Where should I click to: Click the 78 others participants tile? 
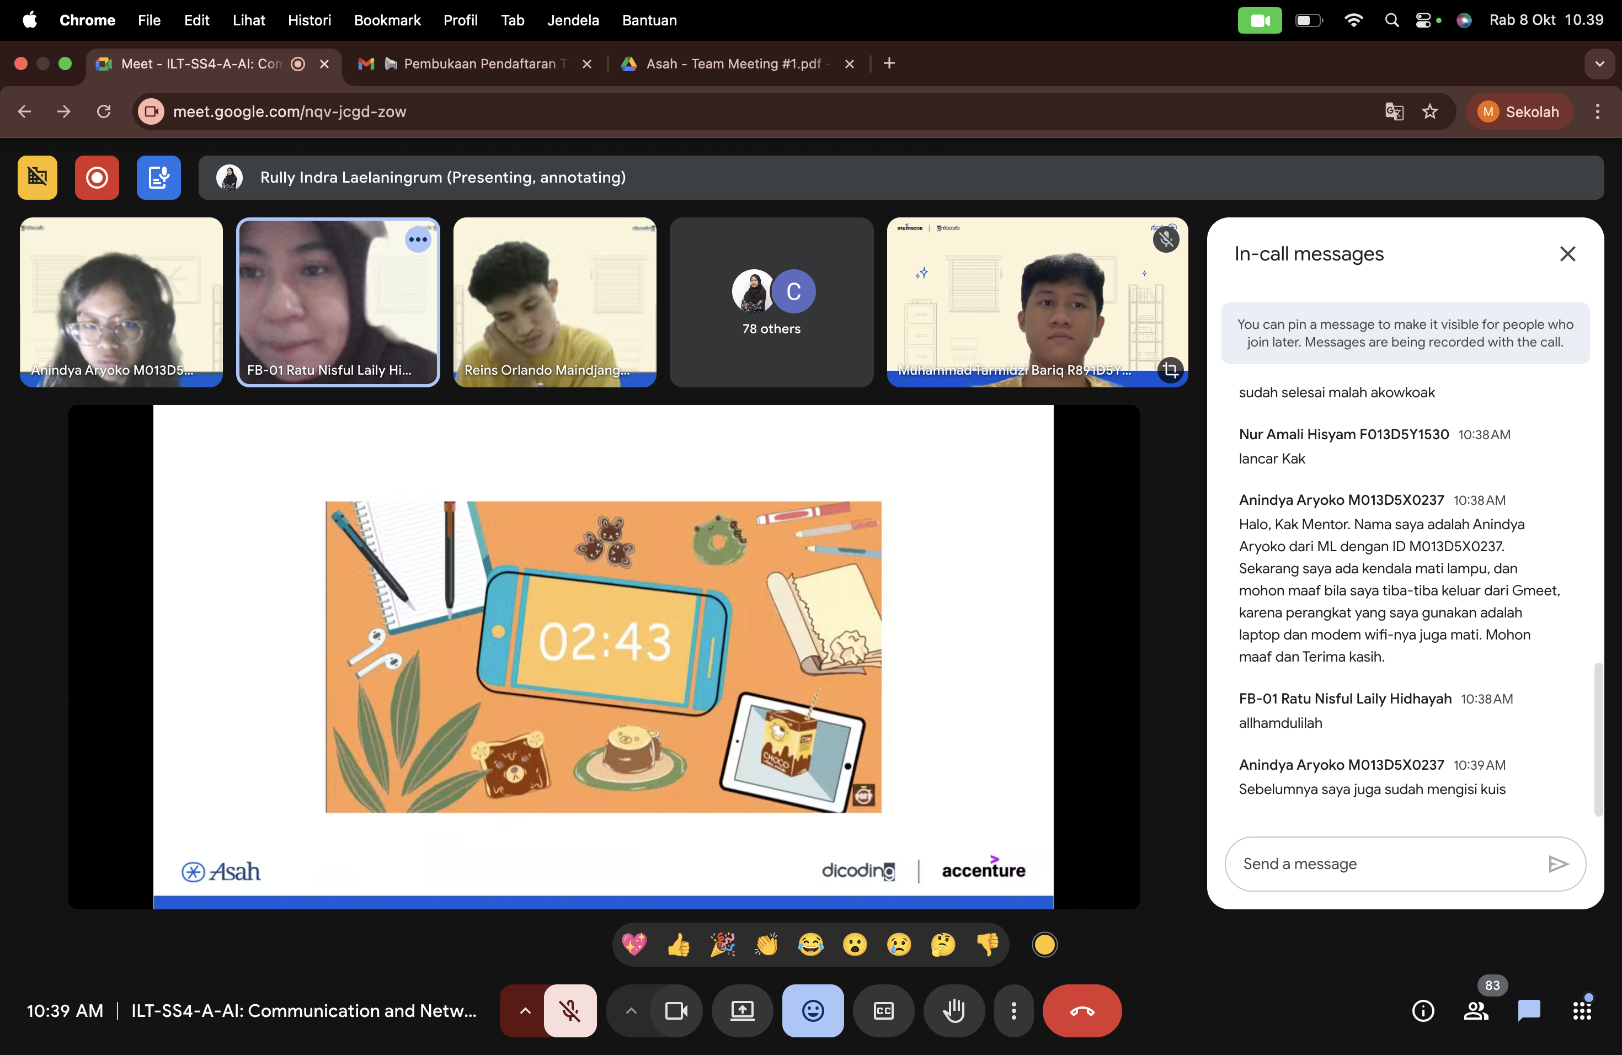click(x=771, y=302)
